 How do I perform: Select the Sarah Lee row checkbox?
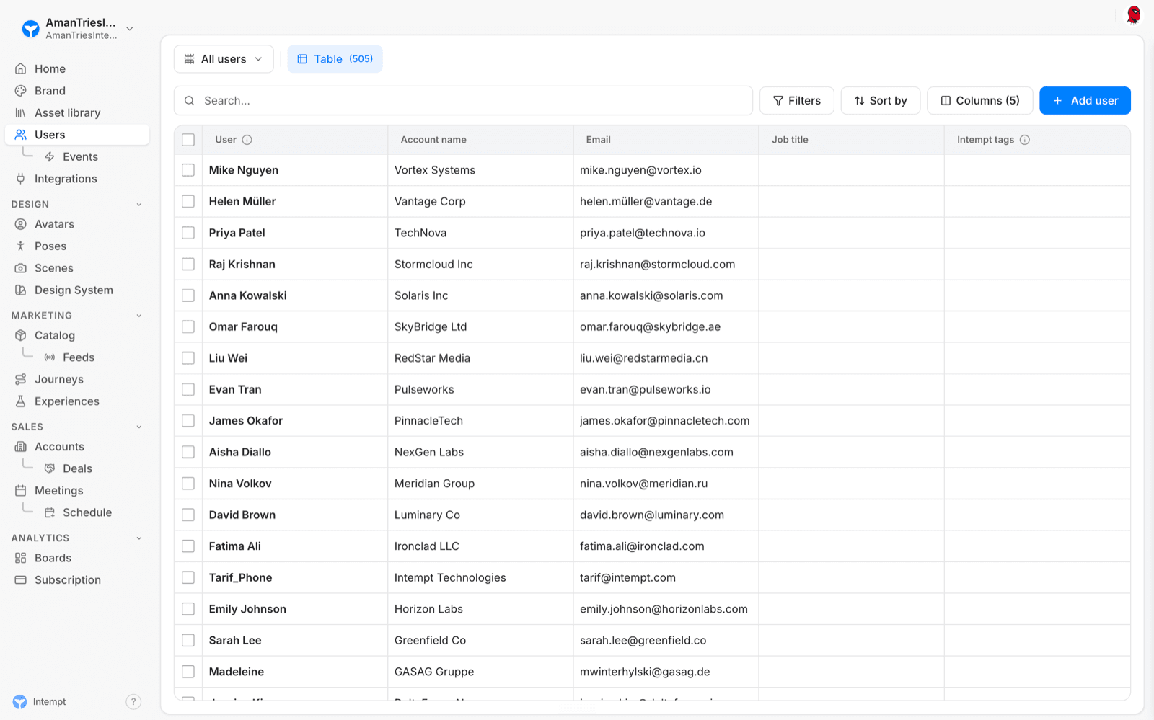pyautogui.click(x=188, y=641)
